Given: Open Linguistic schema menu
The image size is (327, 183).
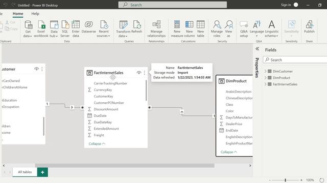Looking at the screenshot, I should (271, 29).
